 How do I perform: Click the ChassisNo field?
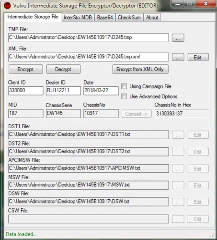(x=101, y=114)
